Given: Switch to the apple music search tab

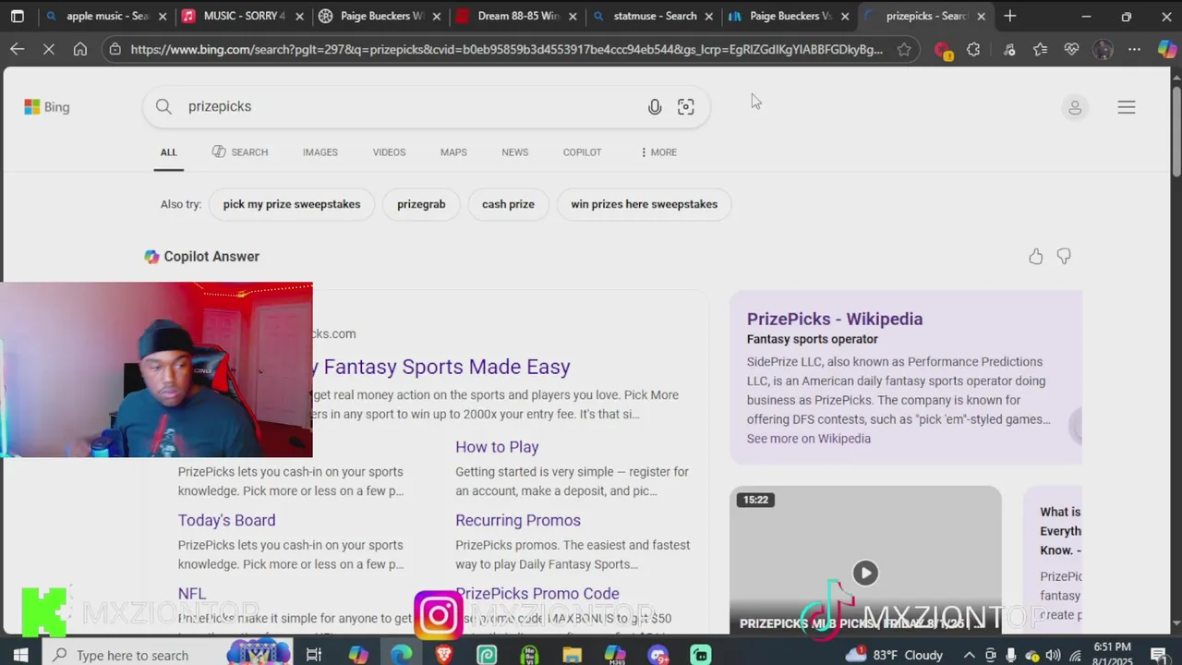Looking at the screenshot, I should [107, 16].
